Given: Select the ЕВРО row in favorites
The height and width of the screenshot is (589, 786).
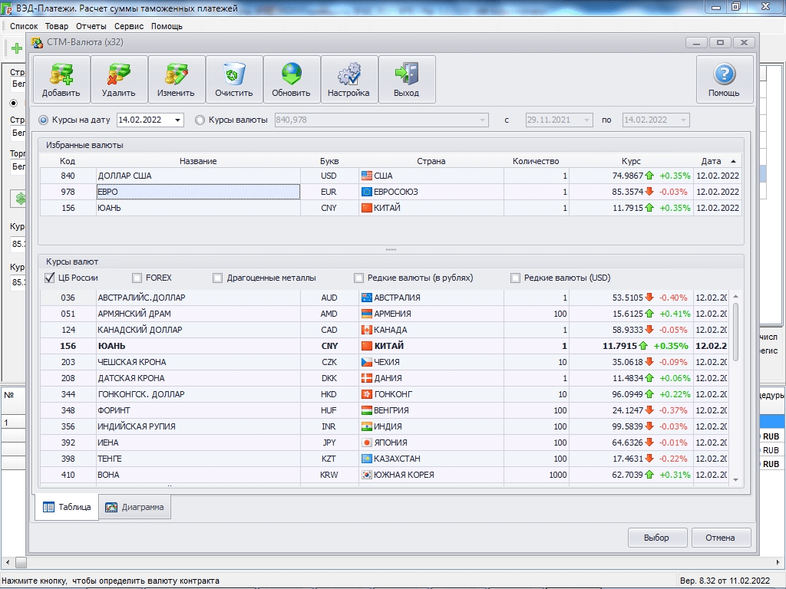Looking at the screenshot, I should click(198, 192).
